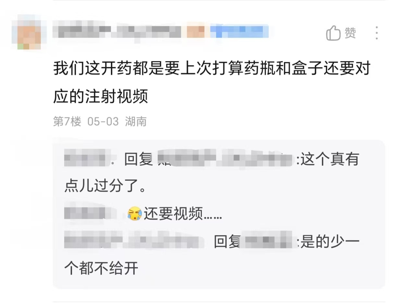This screenshot has height=303, width=397.
Task: Select the main comment text about 开药
Action: 212,82
